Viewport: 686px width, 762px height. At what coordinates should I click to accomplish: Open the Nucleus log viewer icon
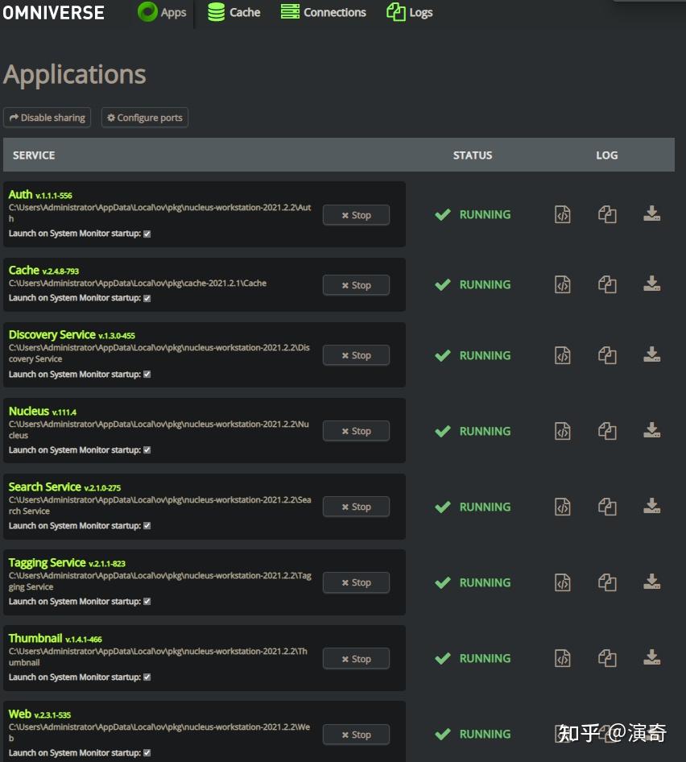(563, 432)
